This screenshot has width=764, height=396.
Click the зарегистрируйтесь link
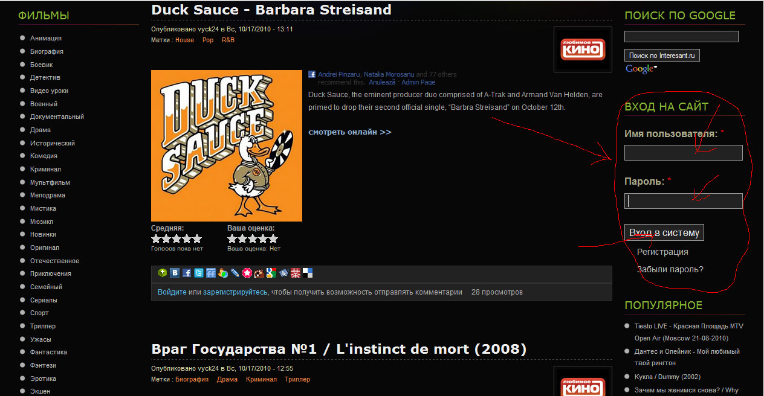(x=235, y=292)
